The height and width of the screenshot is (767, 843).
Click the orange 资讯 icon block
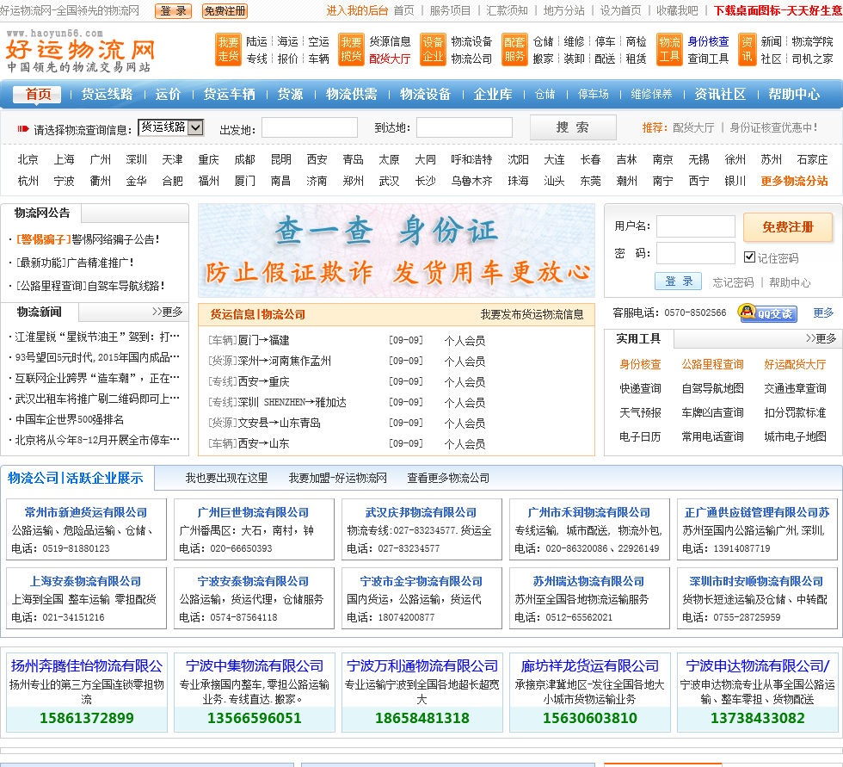pyautogui.click(x=747, y=50)
